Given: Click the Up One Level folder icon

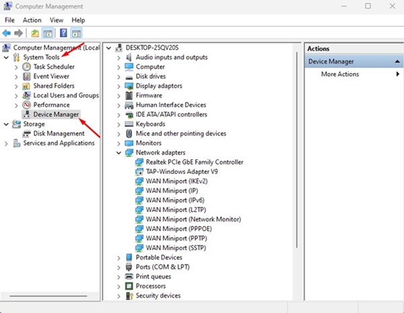Looking at the screenshot, I should tap(35, 33).
